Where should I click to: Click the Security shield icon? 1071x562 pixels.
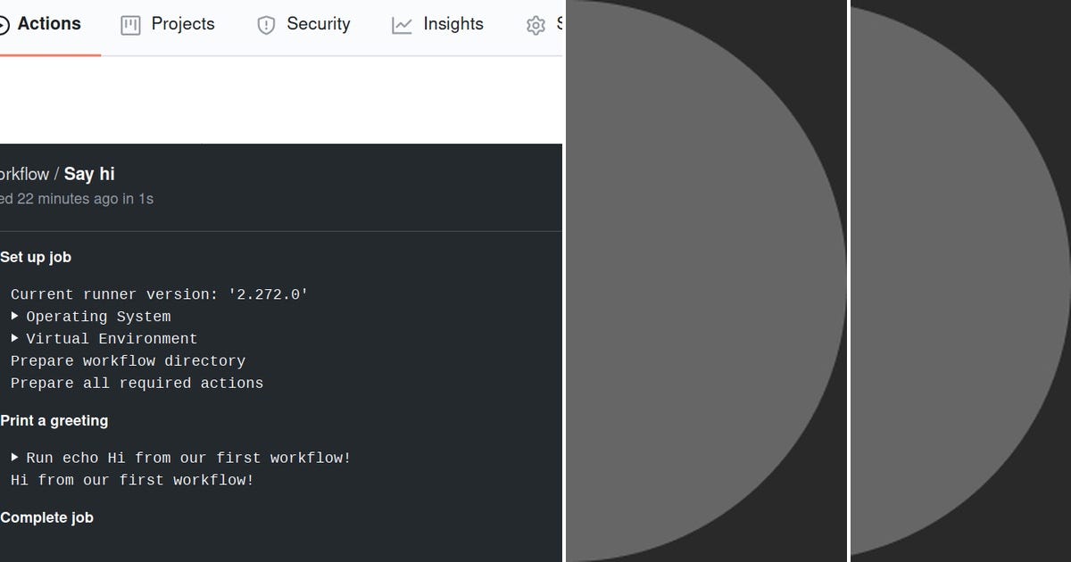pyautogui.click(x=265, y=24)
